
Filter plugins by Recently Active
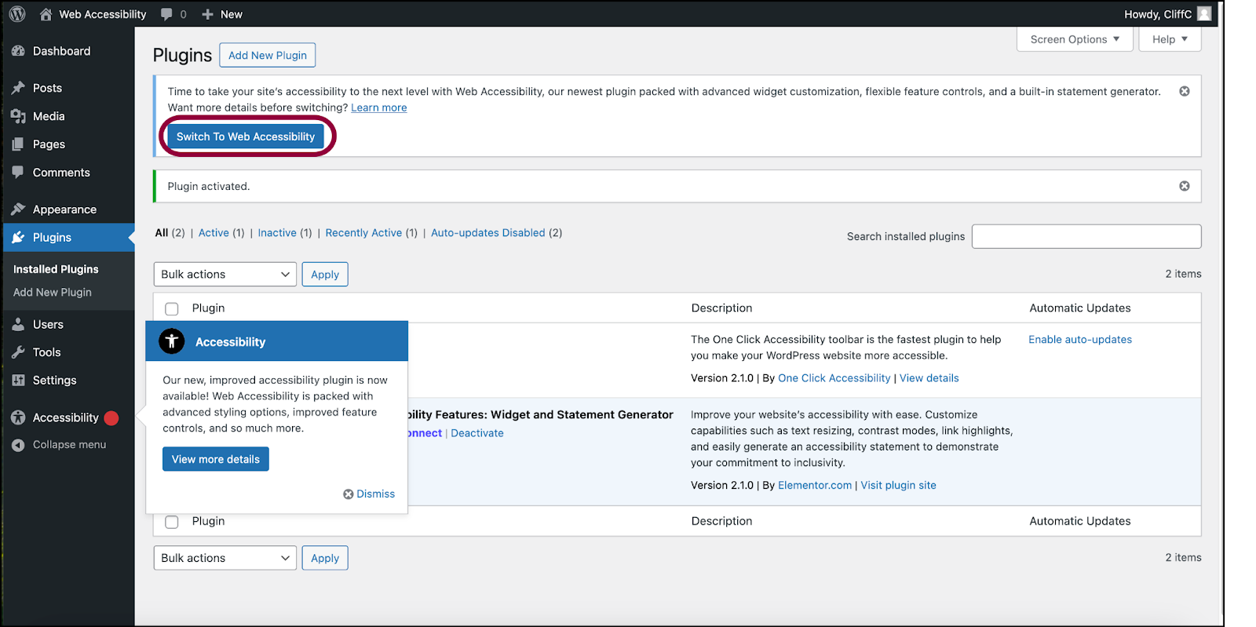(363, 233)
